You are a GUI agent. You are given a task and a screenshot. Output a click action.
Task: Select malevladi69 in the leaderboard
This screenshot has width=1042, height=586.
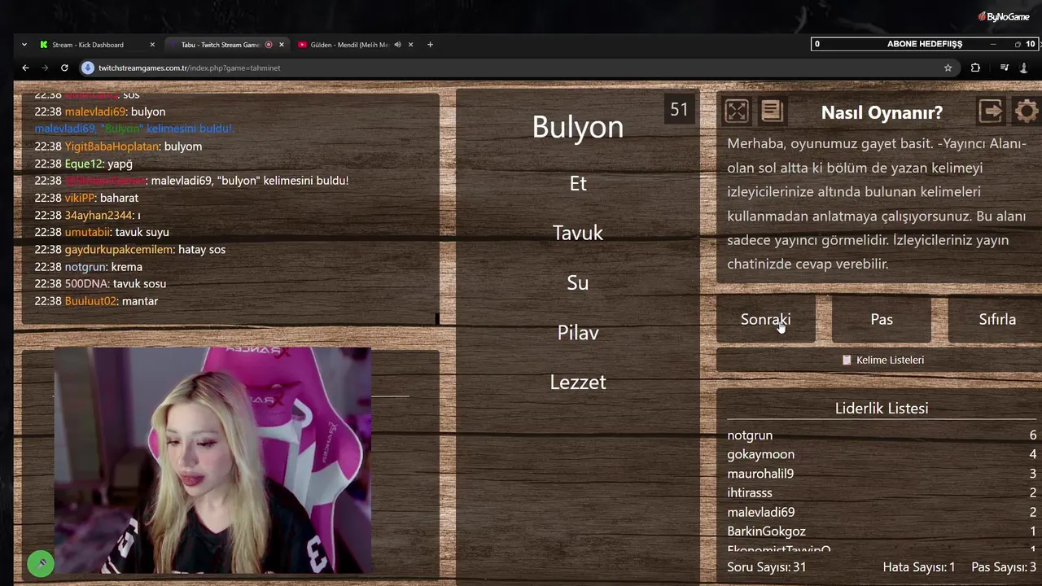(x=760, y=512)
